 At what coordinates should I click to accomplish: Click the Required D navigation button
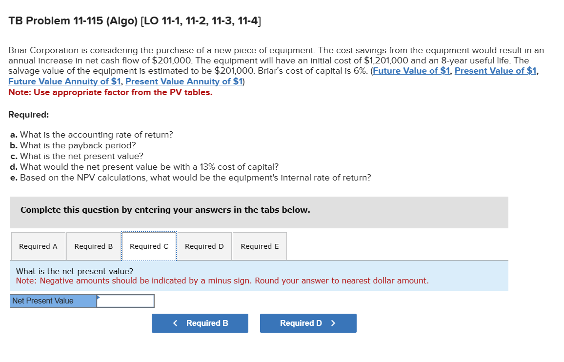click(x=308, y=323)
